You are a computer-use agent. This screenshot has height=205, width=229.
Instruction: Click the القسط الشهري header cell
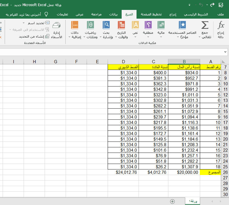point(123,67)
